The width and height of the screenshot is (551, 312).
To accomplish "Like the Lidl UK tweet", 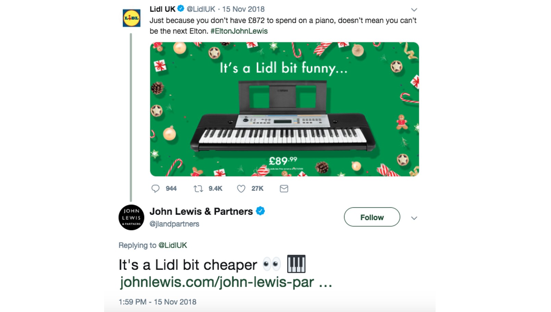I will pyautogui.click(x=241, y=189).
